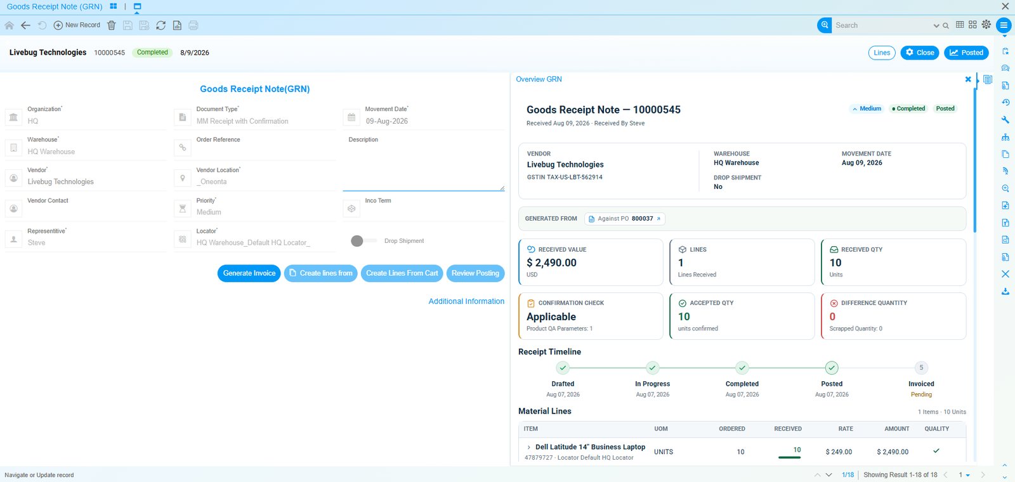
Task: Click the small search magnifier icon
Action: tap(946, 26)
